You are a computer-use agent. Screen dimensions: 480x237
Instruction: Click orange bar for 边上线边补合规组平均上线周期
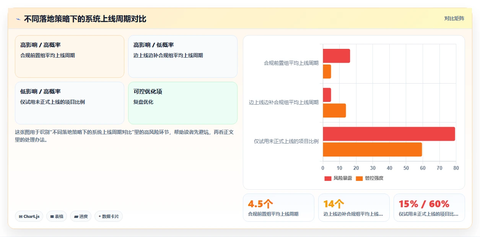pos(334,110)
